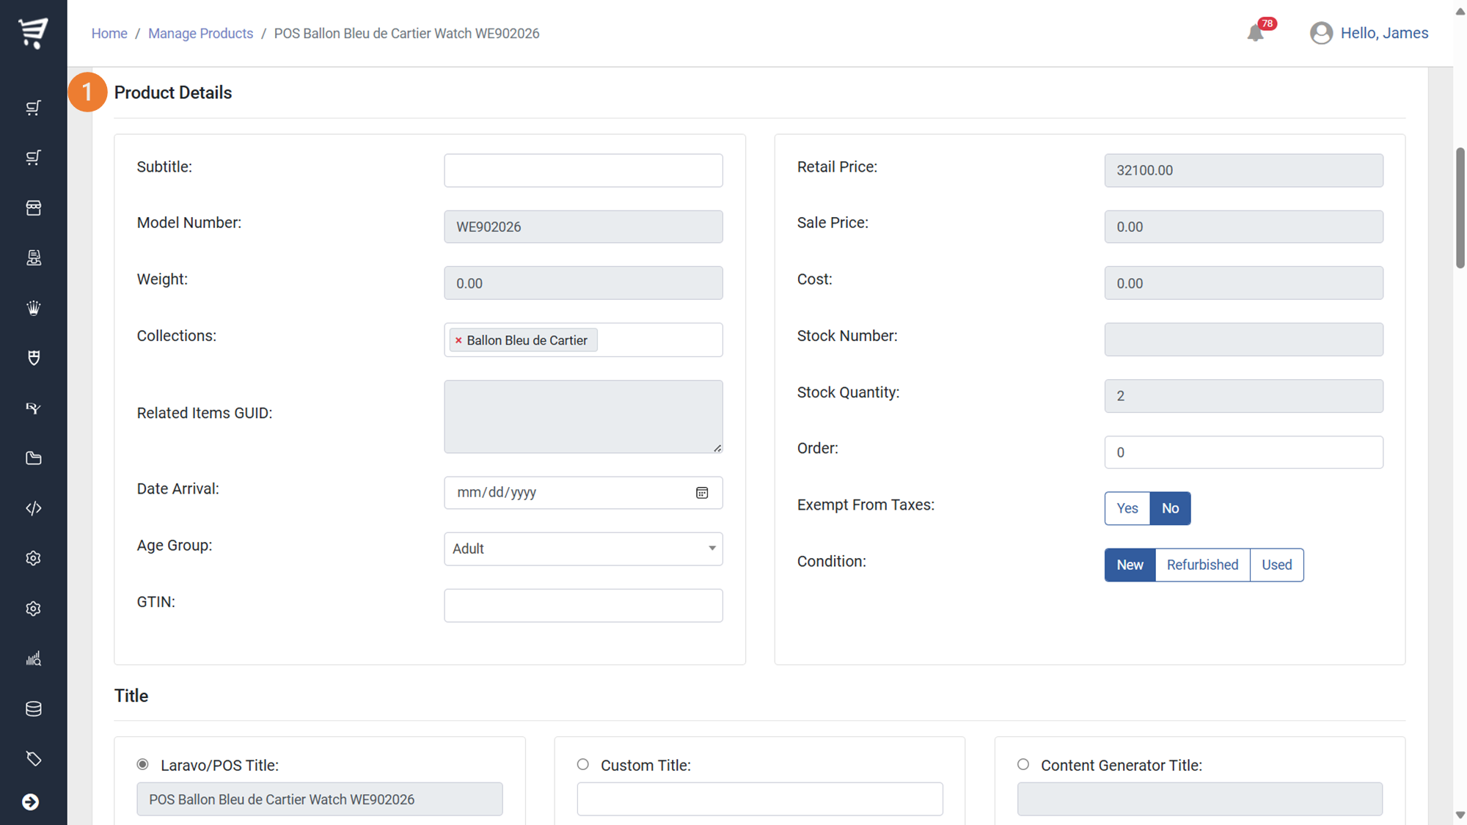The width and height of the screenshot is (1467, 825).
Task: Click the notification bell icon
Action: 1255,33
